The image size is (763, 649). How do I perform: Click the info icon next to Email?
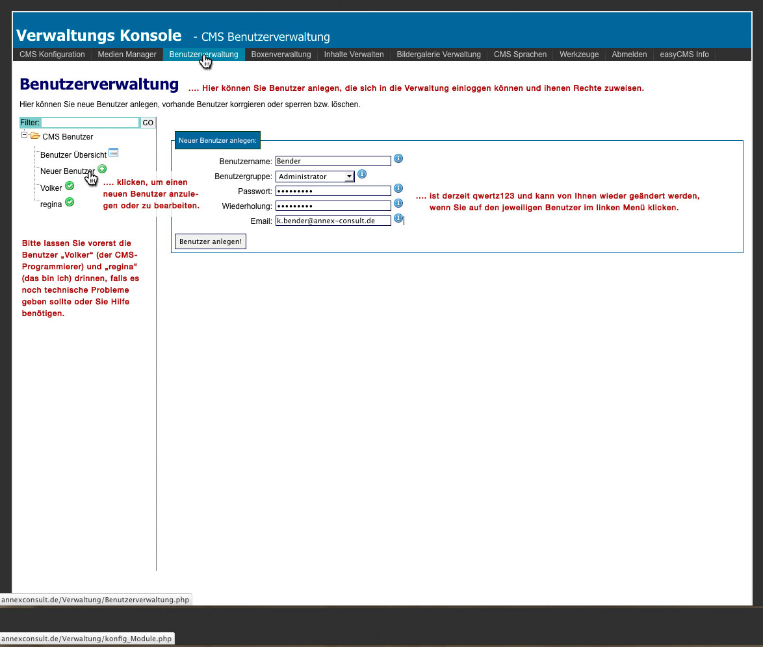tap(398, 219)
